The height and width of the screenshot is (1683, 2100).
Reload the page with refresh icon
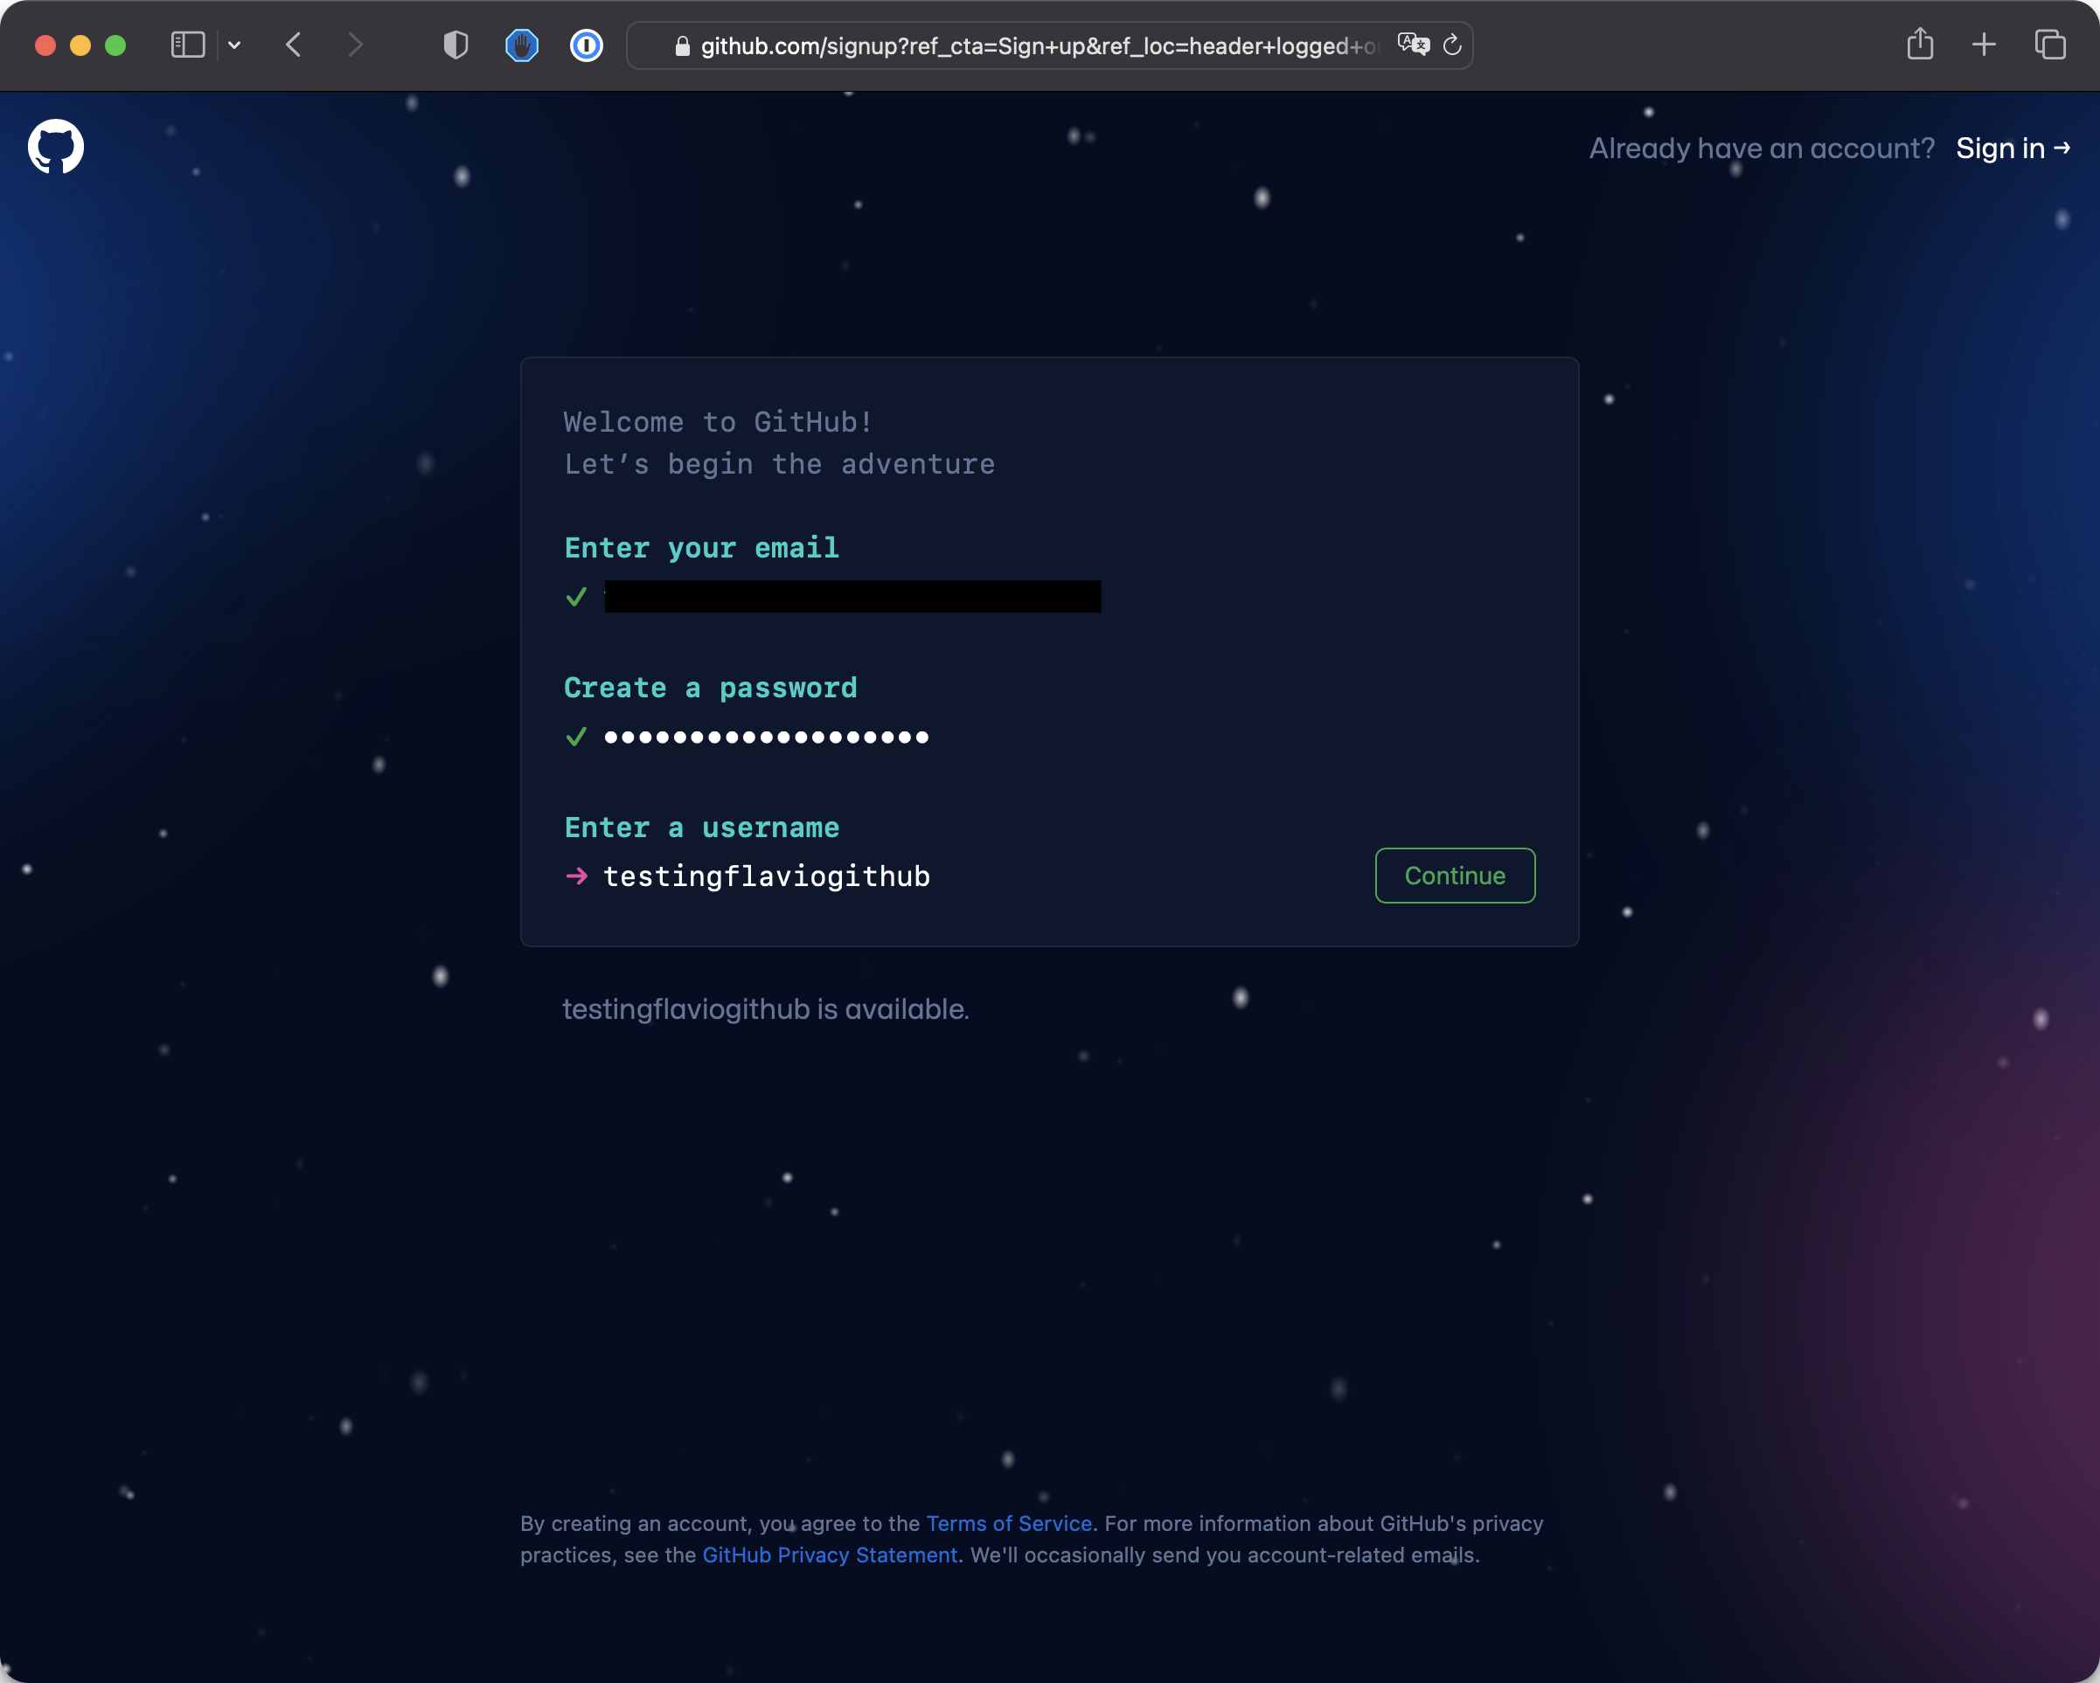[1452, 45]
